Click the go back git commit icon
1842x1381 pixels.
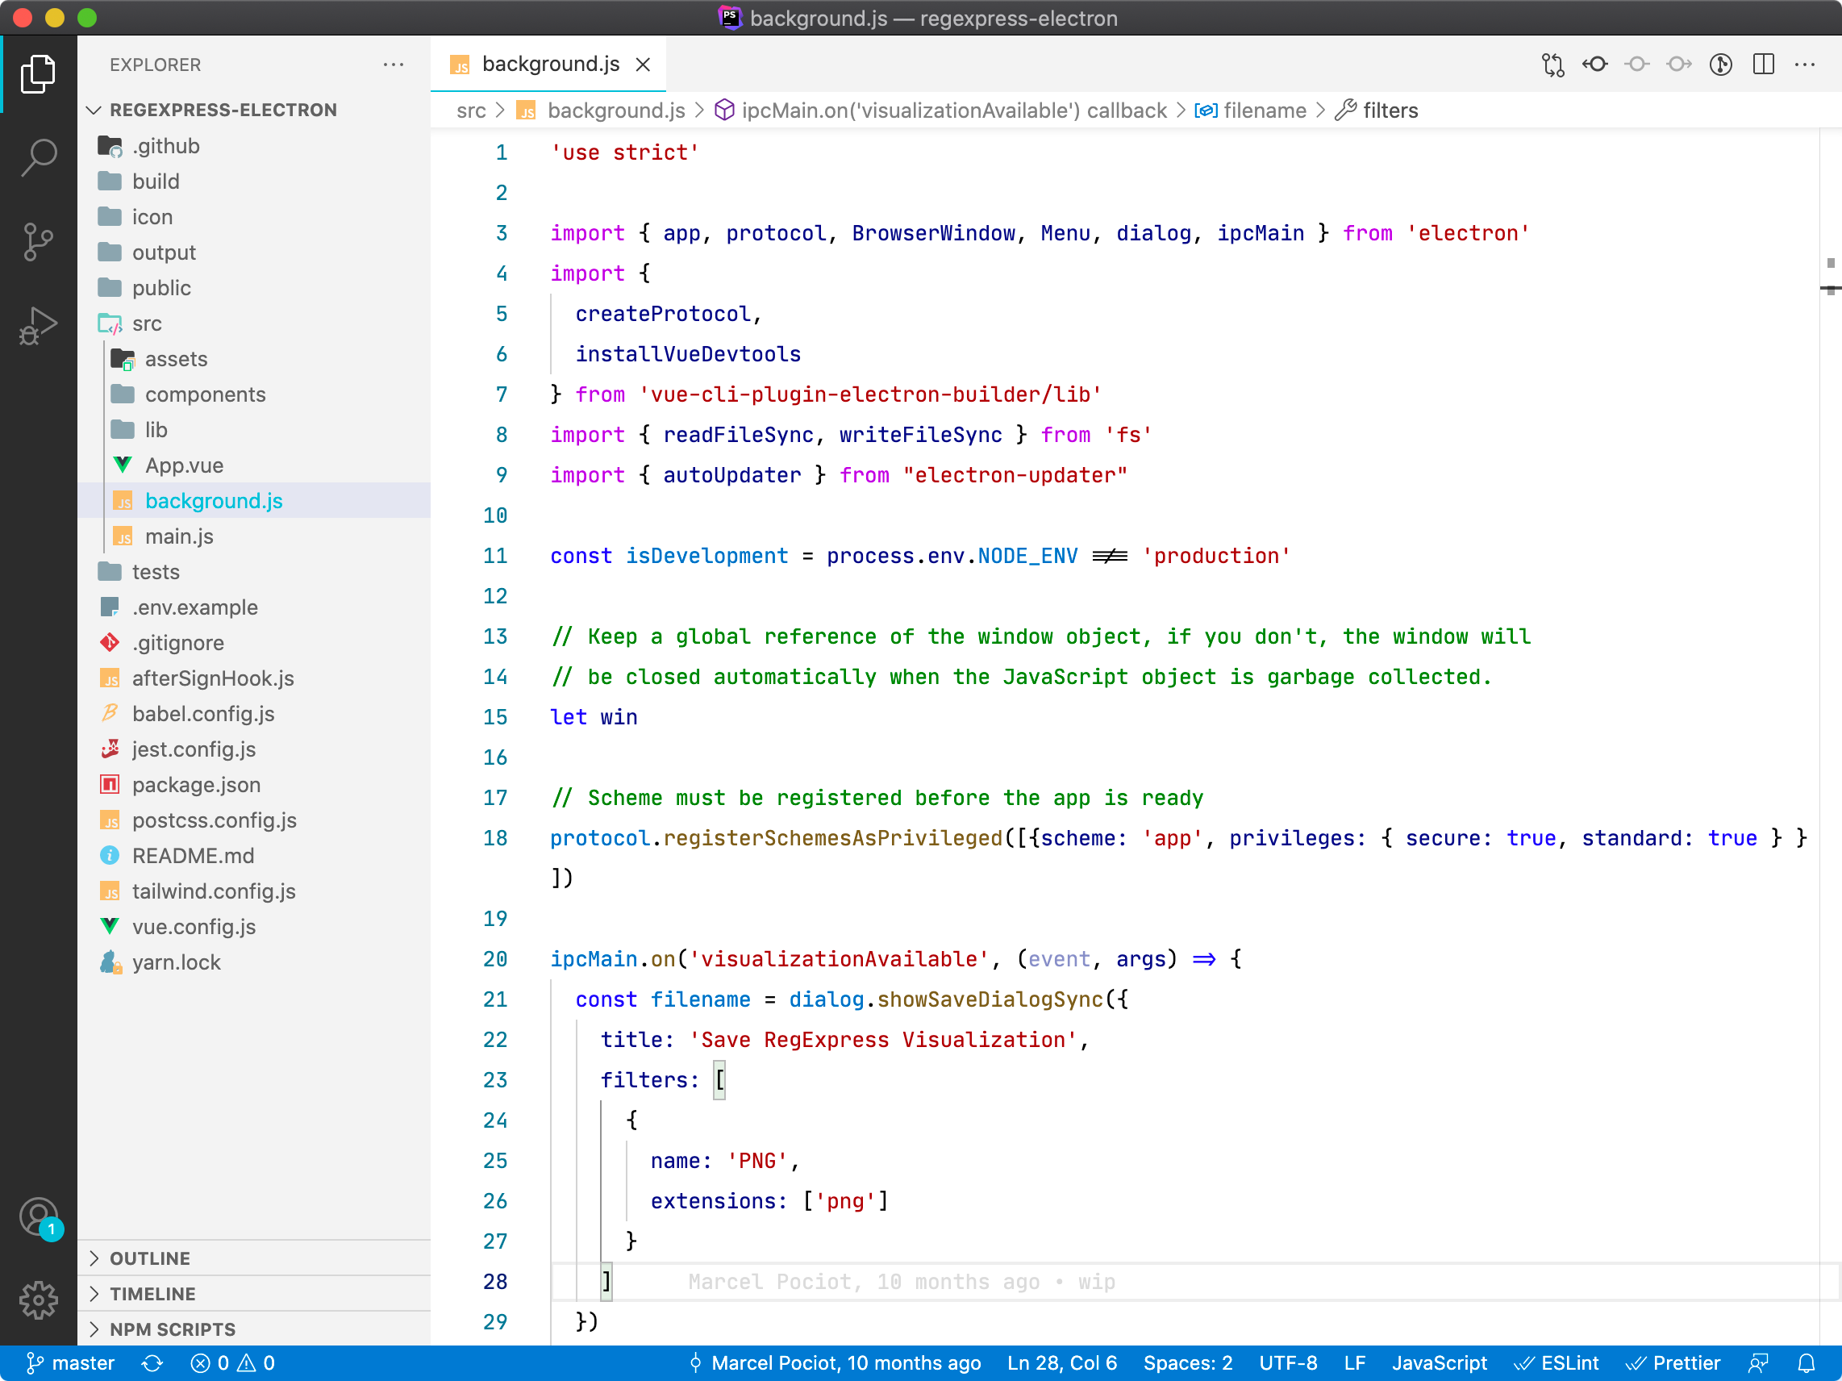click(x=1594, y=65)
